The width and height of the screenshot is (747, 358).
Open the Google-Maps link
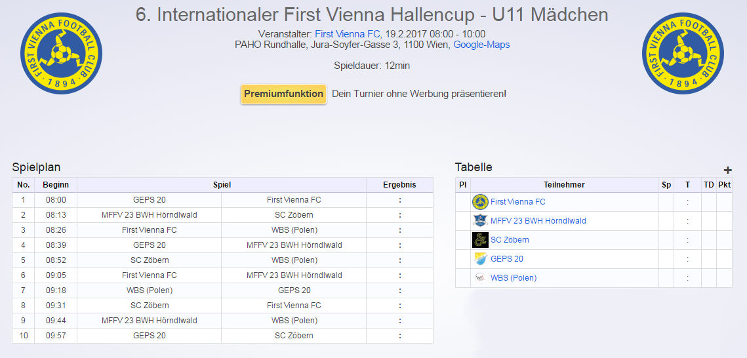tap(481, 45)
